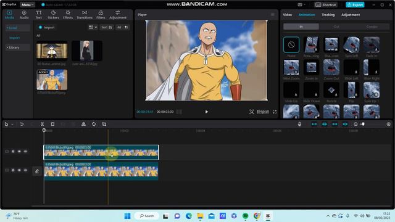Click the Undo arrow icon
This screenshot has width=395, height=222.
click(x=22, y=124)
